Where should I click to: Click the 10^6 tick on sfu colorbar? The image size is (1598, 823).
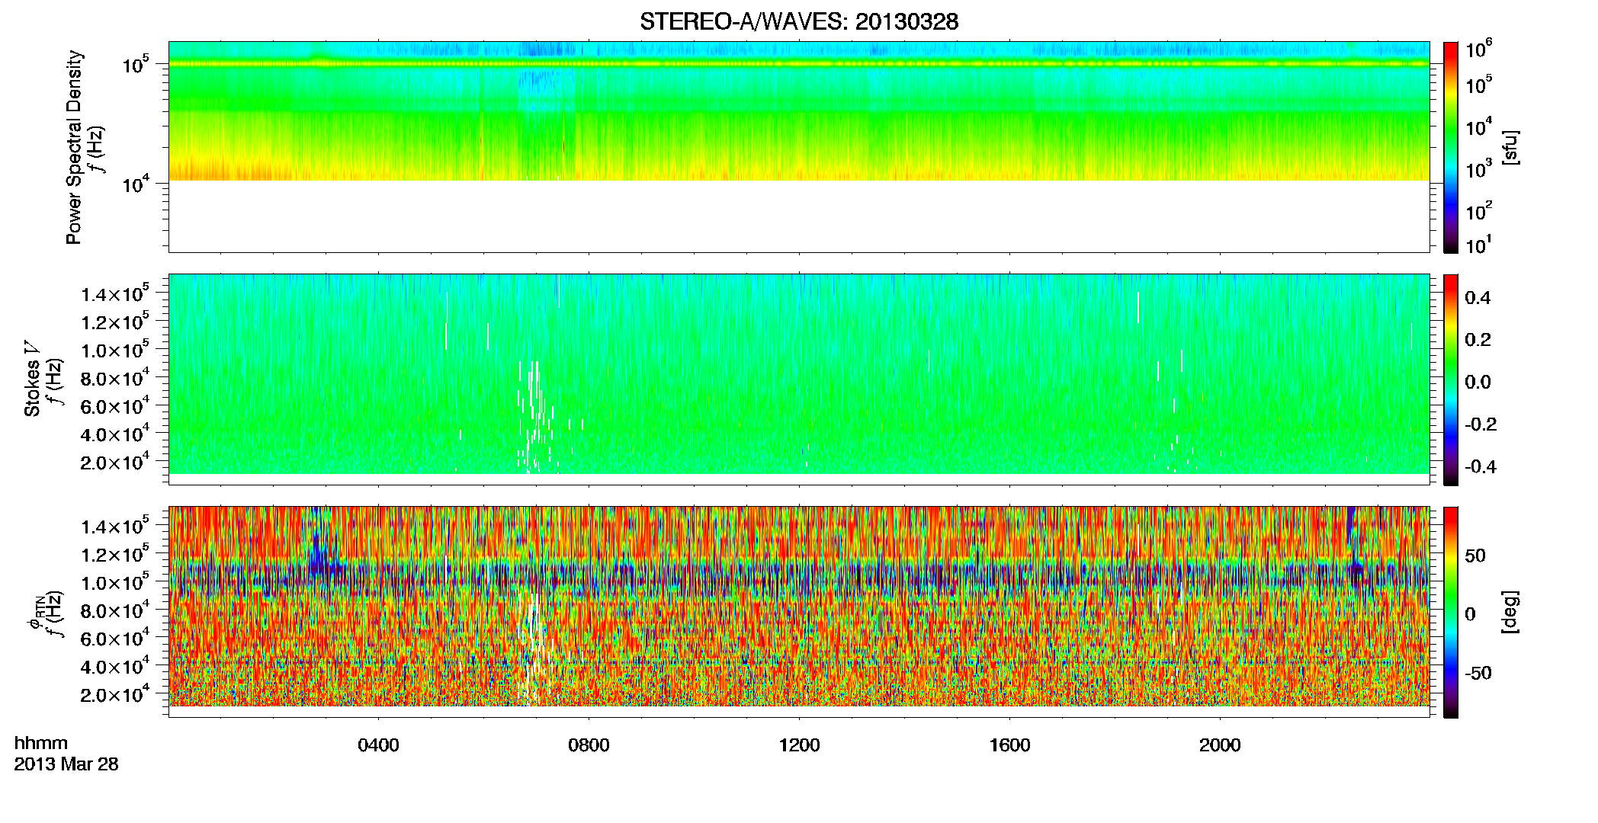point(1478,50)
